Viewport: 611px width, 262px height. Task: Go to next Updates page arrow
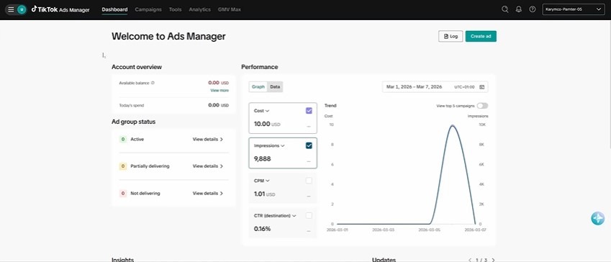click(x=493, y=260)
